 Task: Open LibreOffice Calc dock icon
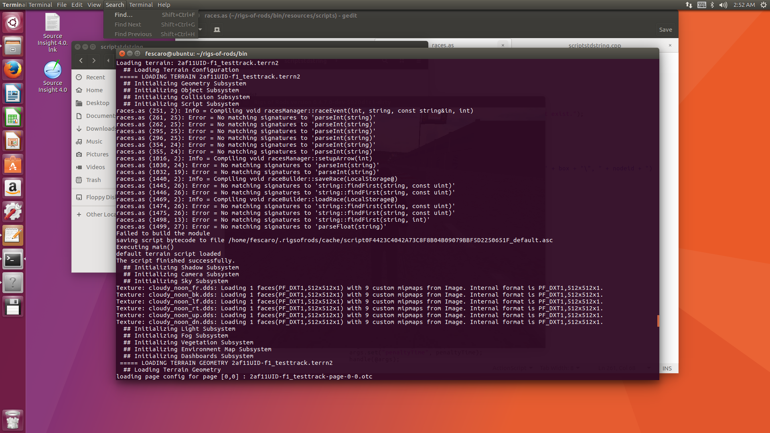[x=13, y=117]
